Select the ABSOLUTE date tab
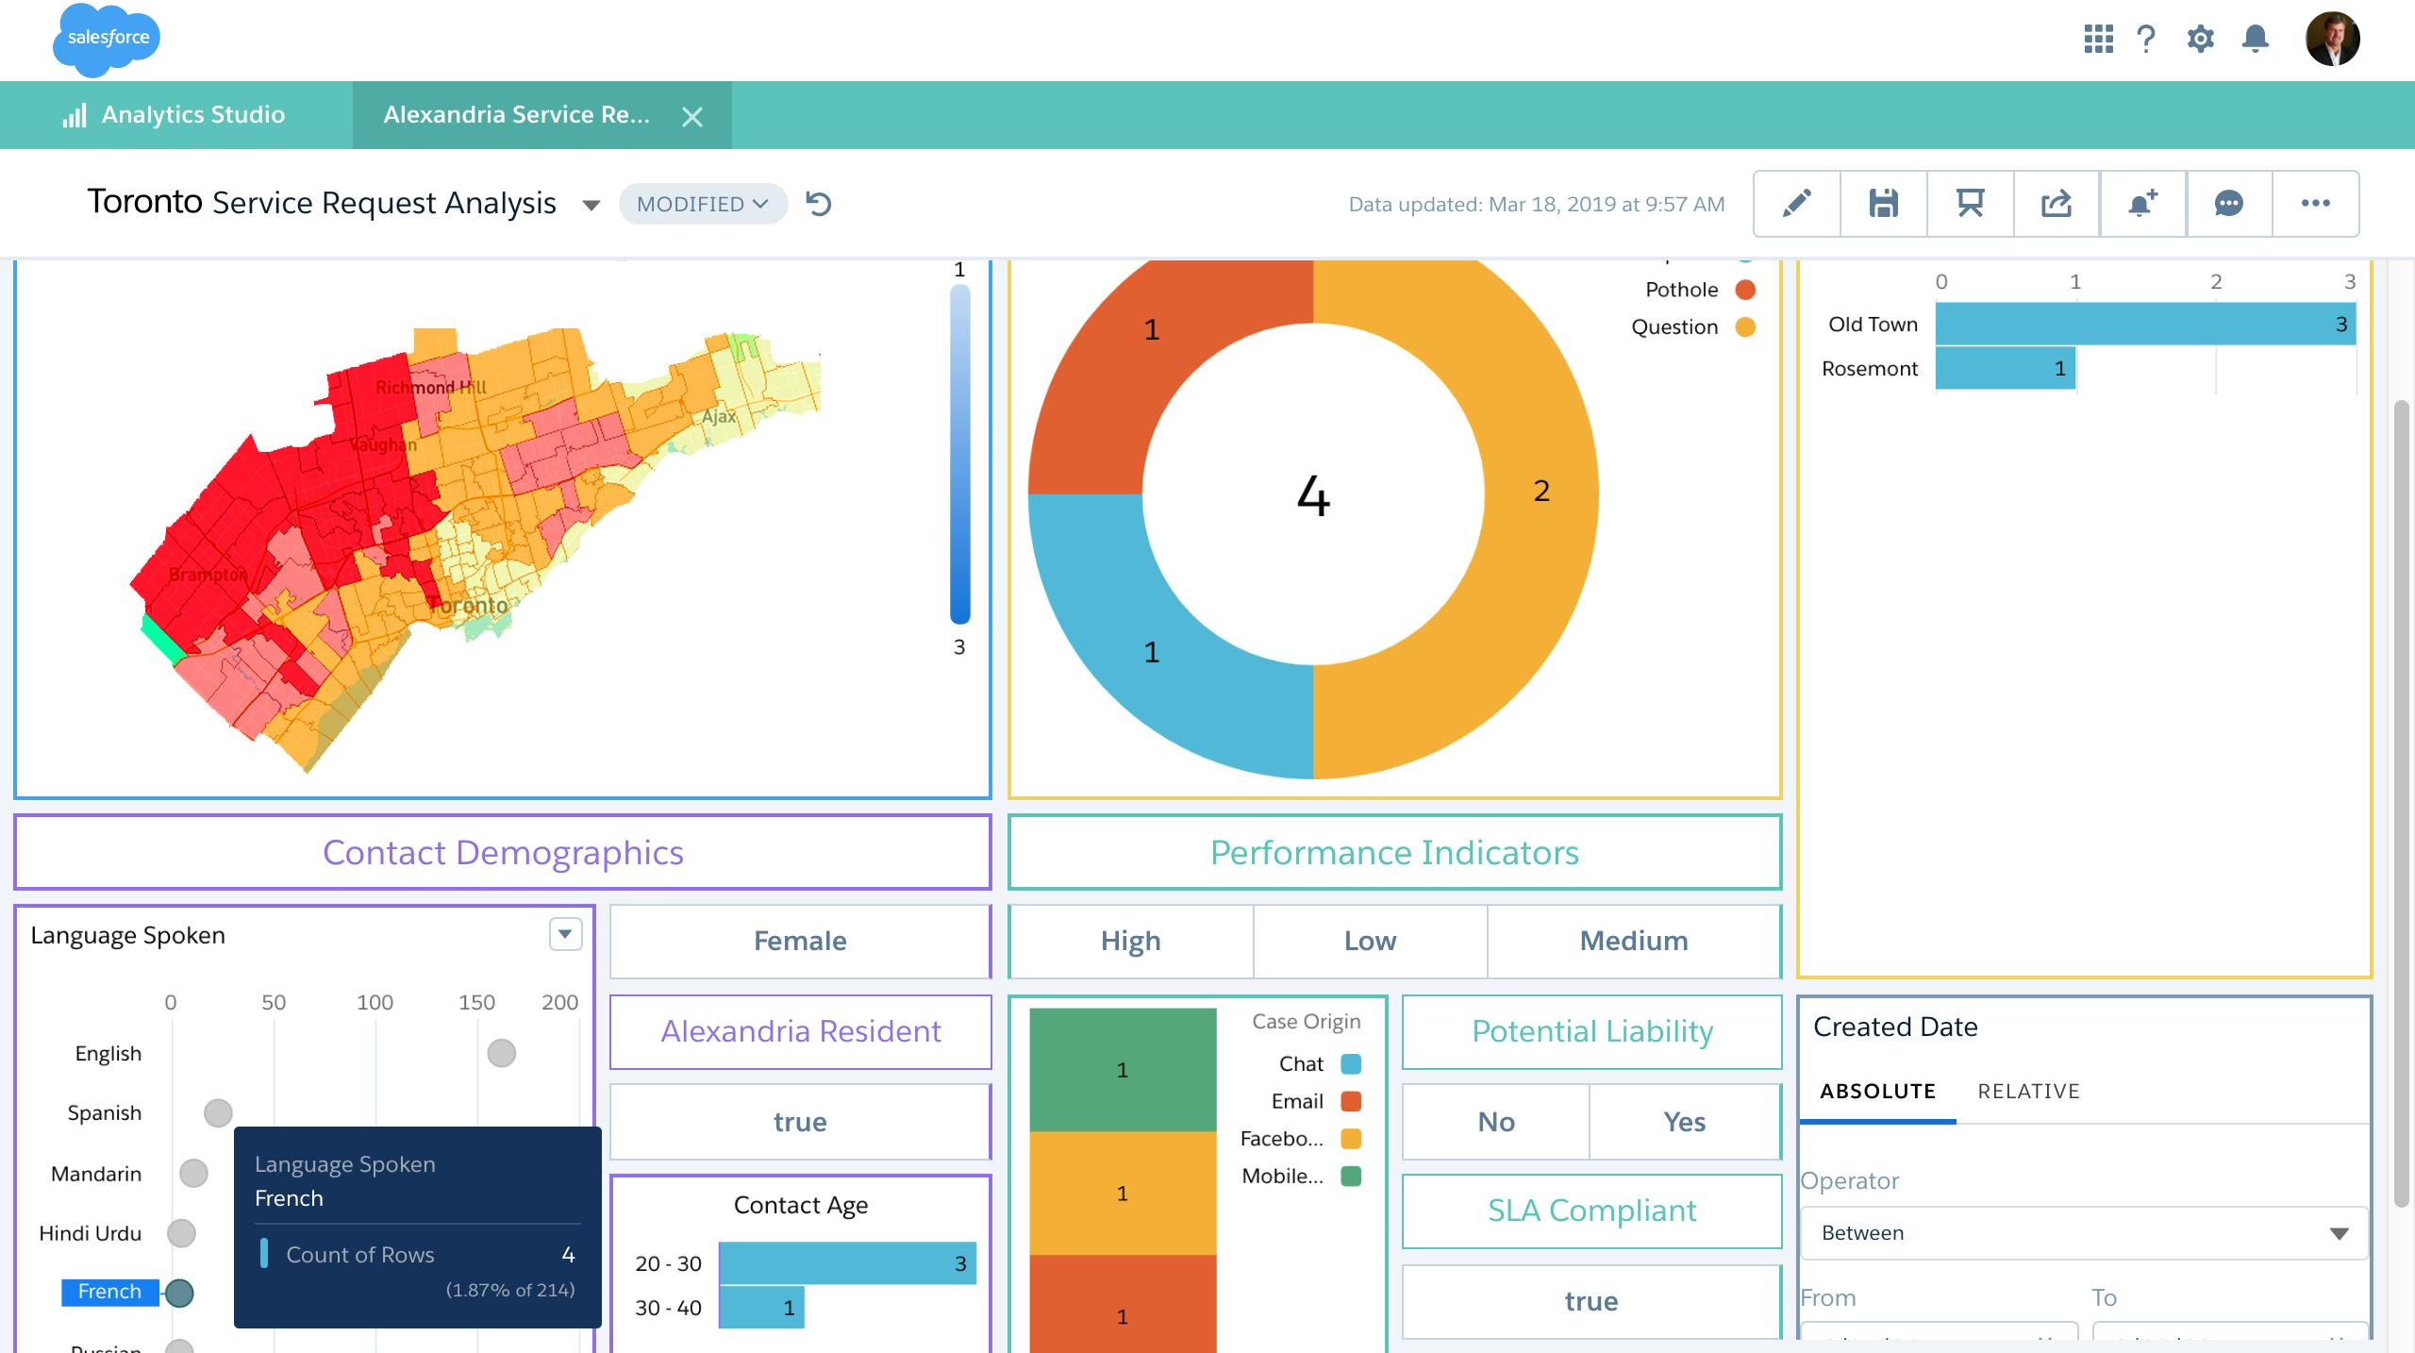This screenshot has width=2415, height=1353. click(x=1877, y=1091)
